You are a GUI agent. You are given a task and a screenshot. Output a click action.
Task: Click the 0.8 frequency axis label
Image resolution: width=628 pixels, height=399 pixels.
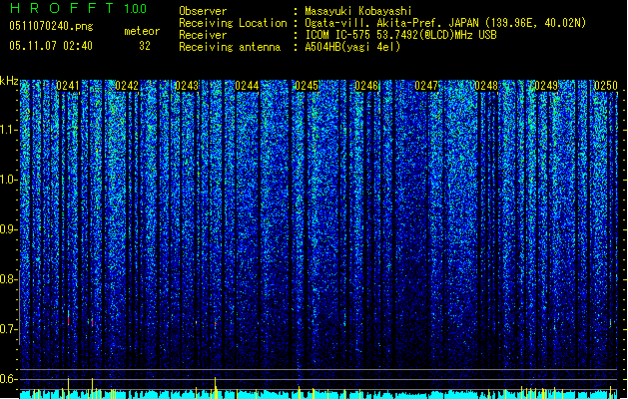click(x=9, y=279)
